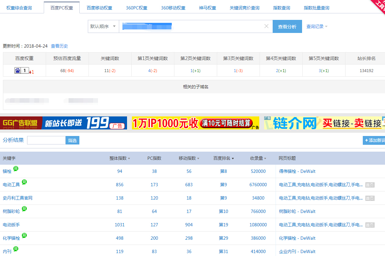The height and width of the screenshot is (256, 385).
Task: Open the 链介网 banner advertisement
Action: click(x=323, y=123)
